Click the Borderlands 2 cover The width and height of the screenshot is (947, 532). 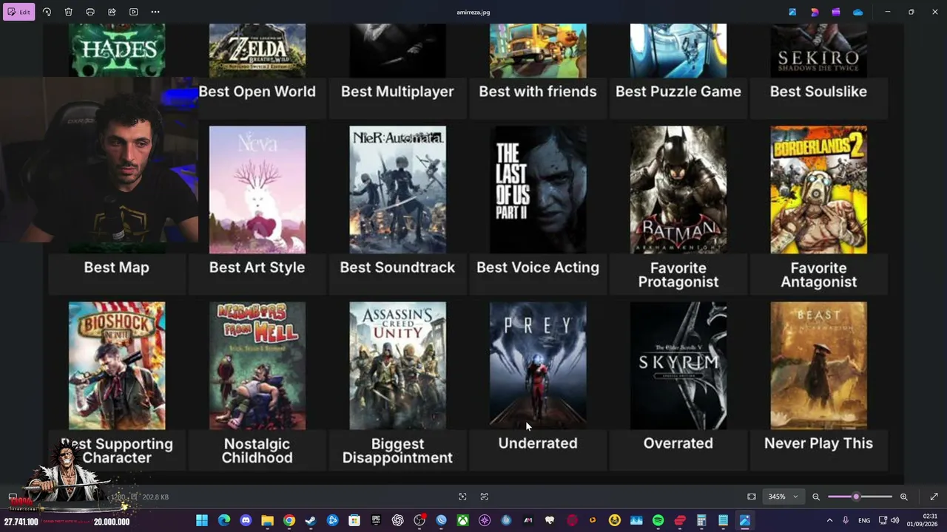[x=818, y=189]
